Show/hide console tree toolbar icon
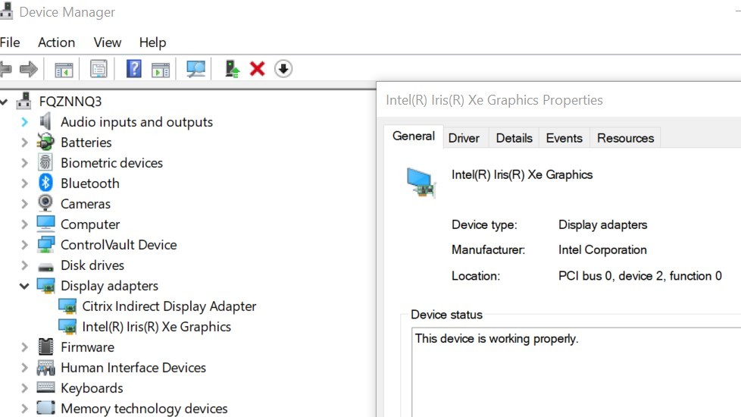The height and width of the screenshot is (417, 741). tap(64, 70)
